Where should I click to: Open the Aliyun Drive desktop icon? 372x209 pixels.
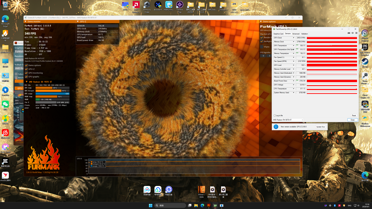click(x=169, y=191)
